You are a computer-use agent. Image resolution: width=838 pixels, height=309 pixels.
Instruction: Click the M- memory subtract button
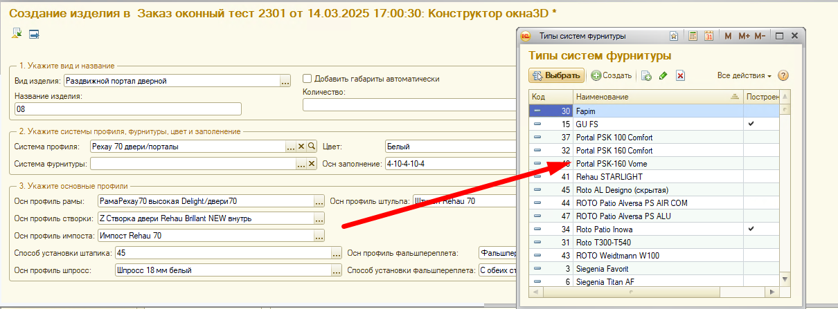[x=760, y=36]
